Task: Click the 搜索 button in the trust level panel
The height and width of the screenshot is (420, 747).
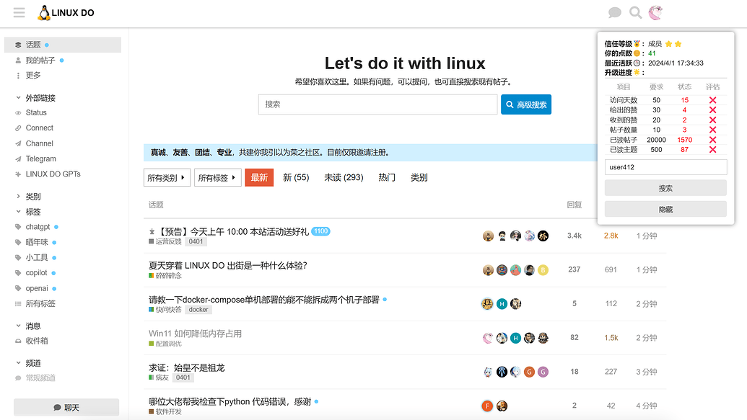Action: [x=665, y=188]
